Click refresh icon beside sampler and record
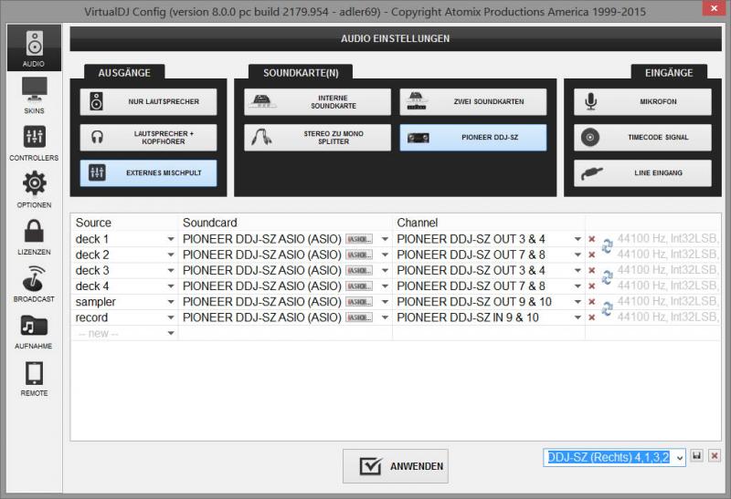 tap(607, 308)
